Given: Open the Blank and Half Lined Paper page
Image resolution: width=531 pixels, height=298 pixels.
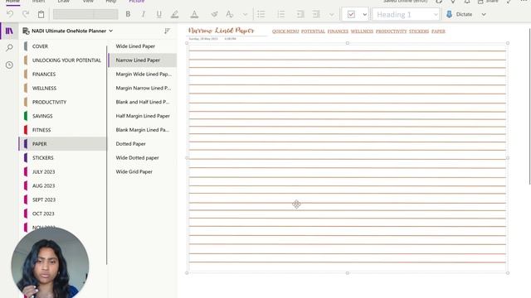Looking at the screenshot, I should [x=143, y=102].
